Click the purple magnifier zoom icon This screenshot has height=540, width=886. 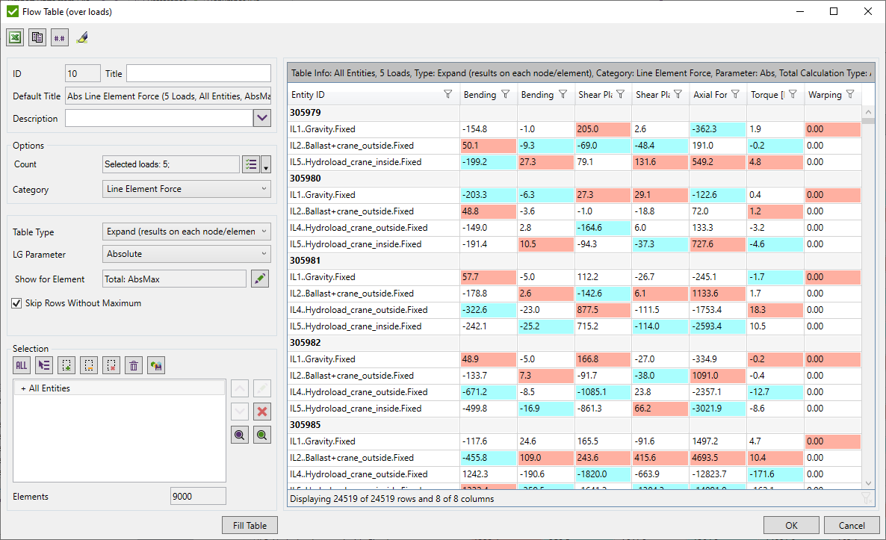pyautogui.click(x=239, y=434)
